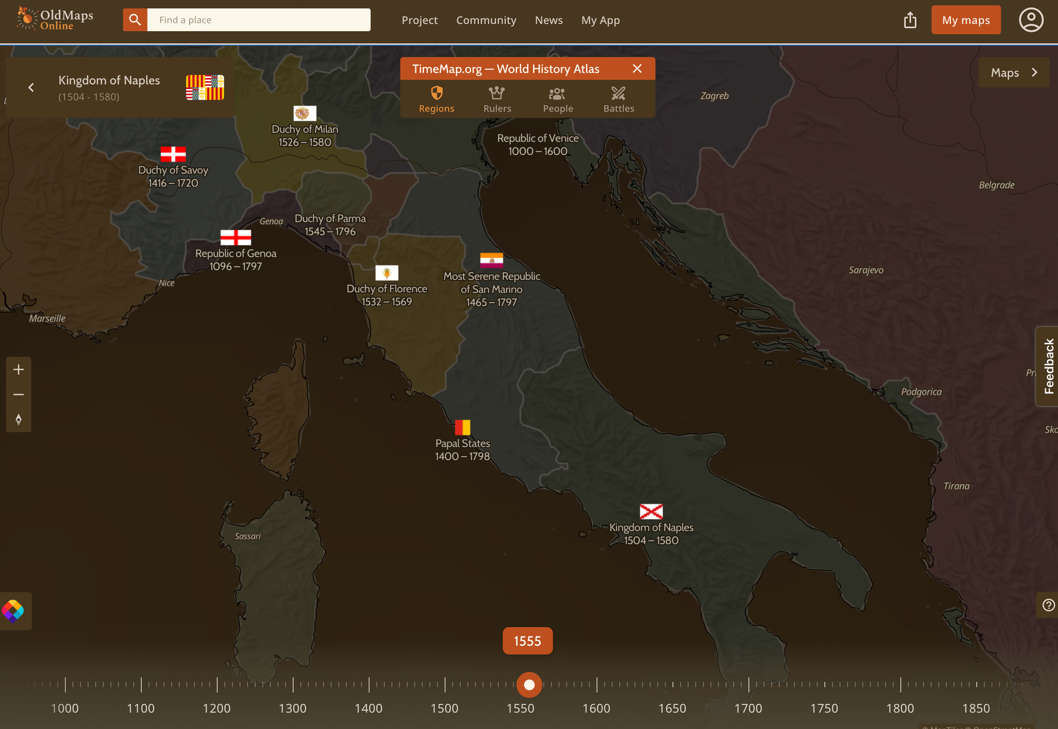Jump timeline to year 1850
The image size is (1058, 729).
pos(976,708)
